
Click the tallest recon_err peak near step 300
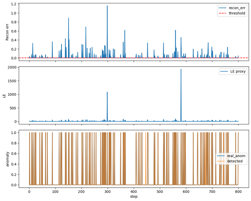107,6
